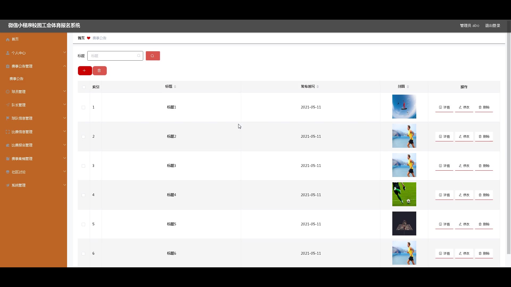
Task: Select the row 5 checkbox
Action: click(84, 224)
